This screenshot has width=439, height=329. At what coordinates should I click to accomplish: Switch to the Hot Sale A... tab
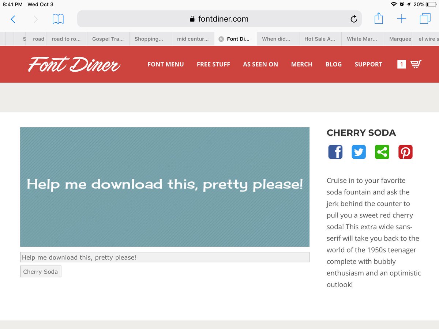point(320,39)
